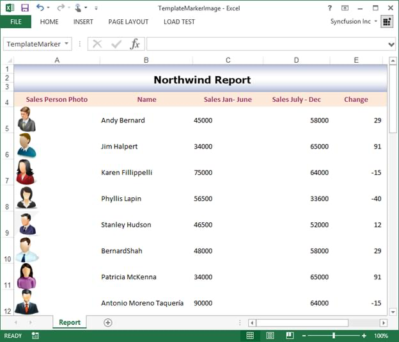Open the Customize Quick Access Toolbar dropdown

coord(96,8)
